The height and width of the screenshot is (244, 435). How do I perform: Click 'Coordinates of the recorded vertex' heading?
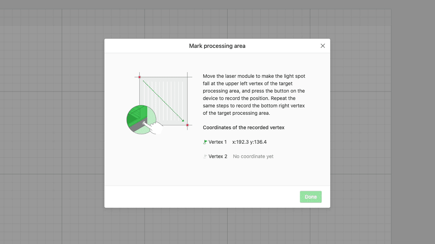coord(243,127)
